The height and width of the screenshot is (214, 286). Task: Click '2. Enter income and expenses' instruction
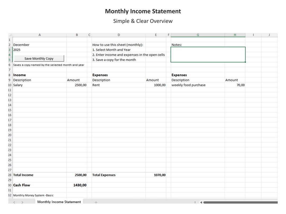(x=128, y=55)
